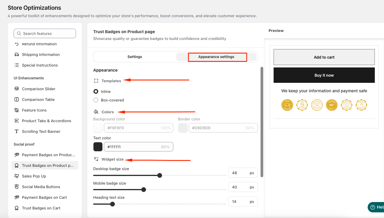Click the Payment Badges on Cart icon
This screenshot has width=384, height=218.
pos(17,198)
